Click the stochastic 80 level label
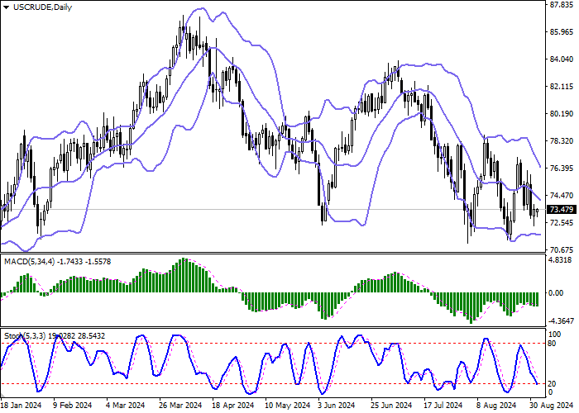This screenshot has height=413, width=579. point(552,344)
